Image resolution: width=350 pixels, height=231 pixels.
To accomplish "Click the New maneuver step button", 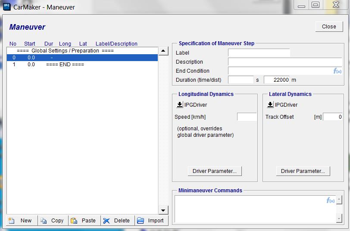I will click(22, 221).
